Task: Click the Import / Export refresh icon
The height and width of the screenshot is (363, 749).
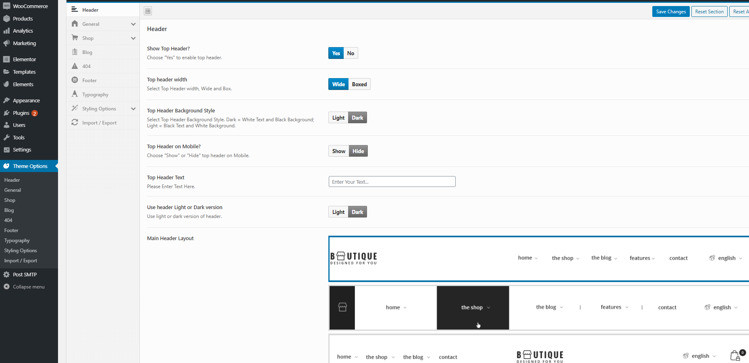Action: click(x=75, y=122)
